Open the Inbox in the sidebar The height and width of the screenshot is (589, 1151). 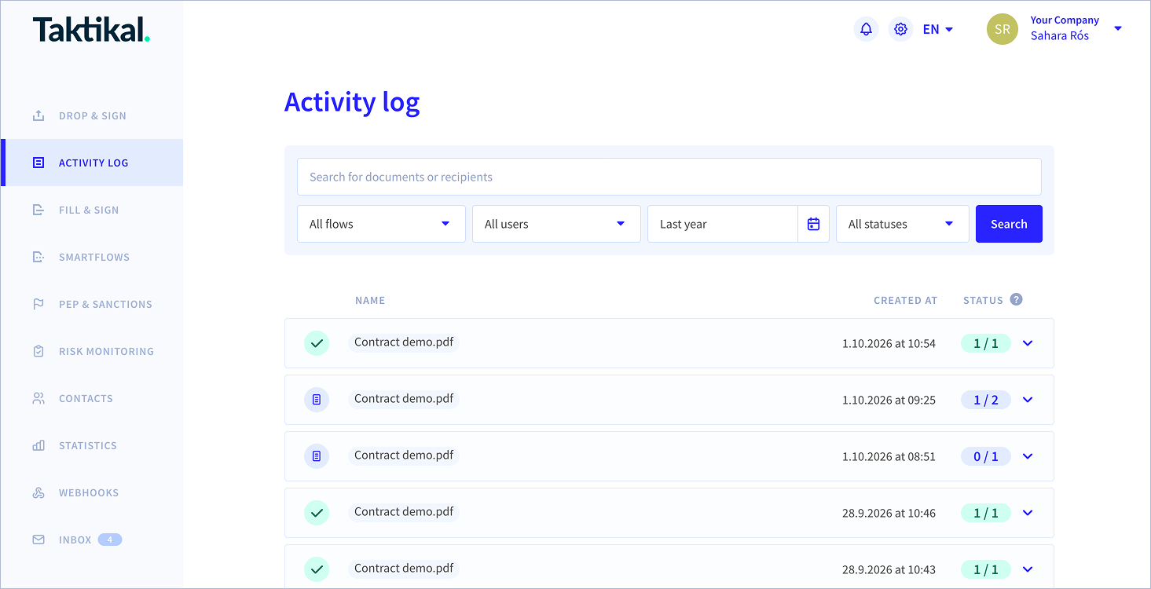(92, 540)
